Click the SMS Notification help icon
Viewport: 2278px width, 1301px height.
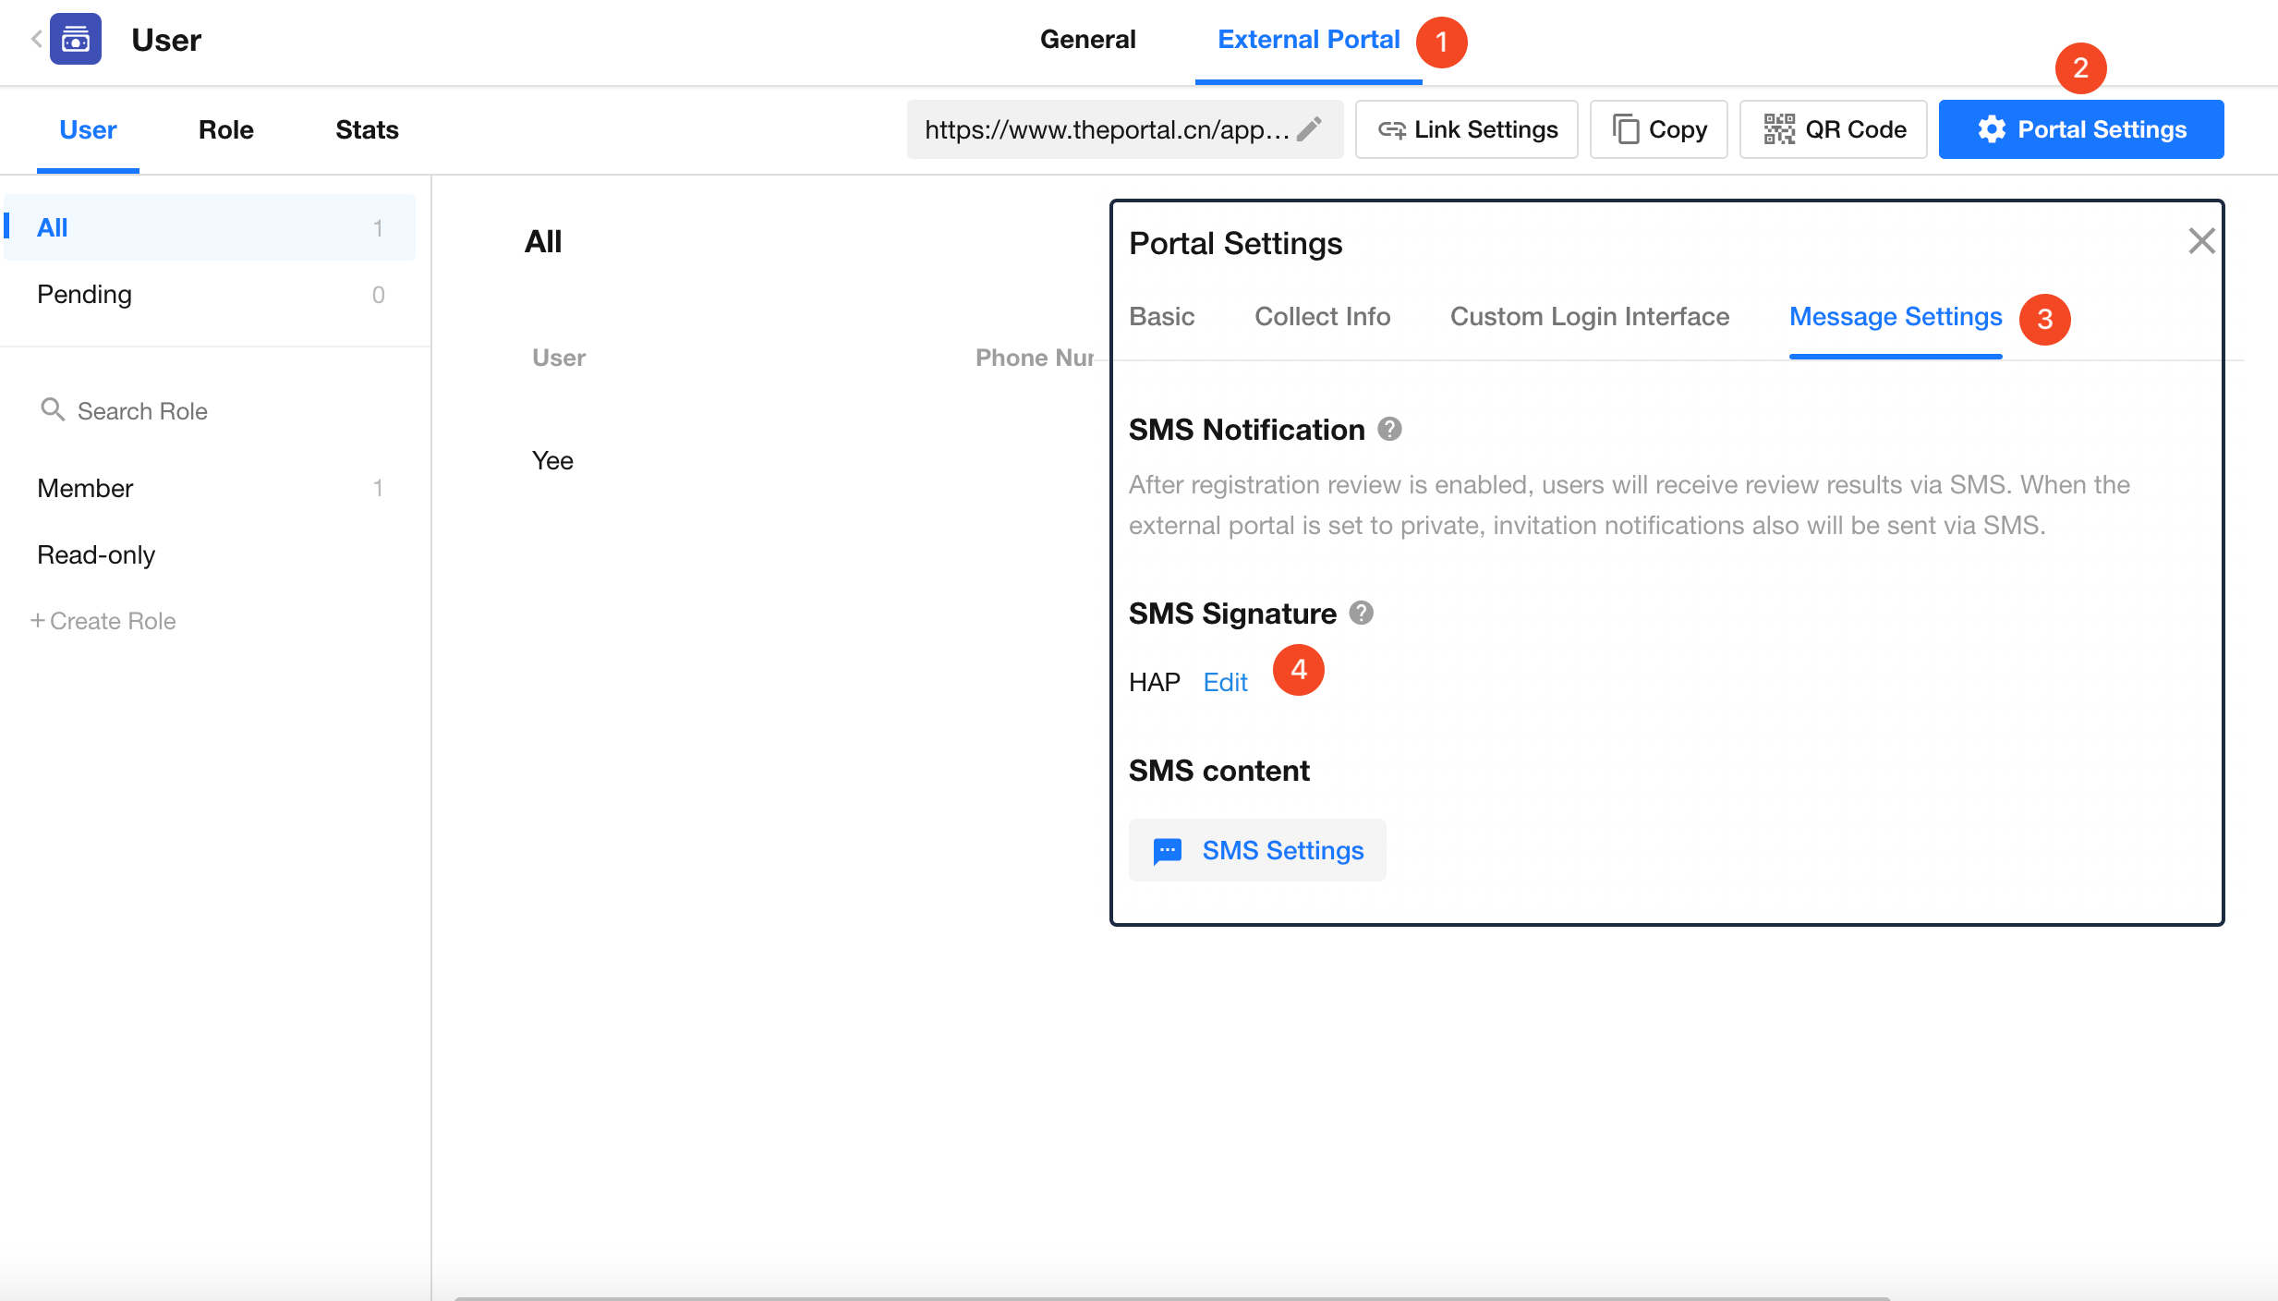click(1389, 430)
